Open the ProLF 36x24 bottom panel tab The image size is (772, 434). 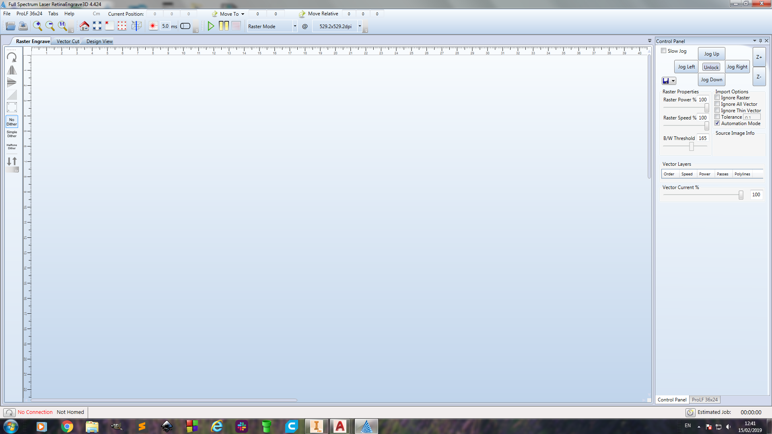point(704,399)
